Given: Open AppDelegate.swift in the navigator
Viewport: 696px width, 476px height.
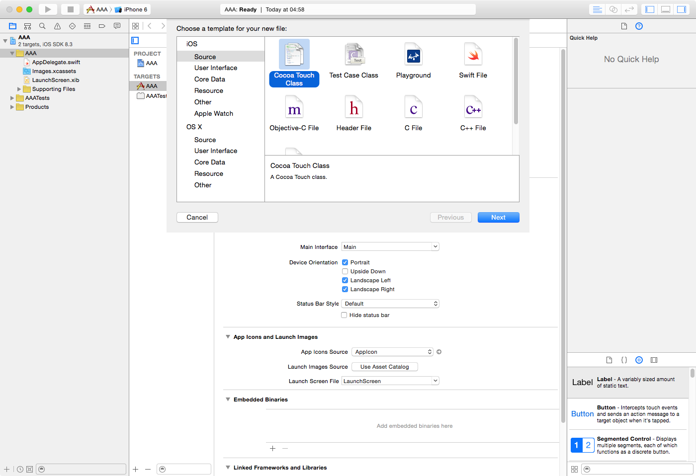Looking at the screenshot, I should pyautogui.click(x=56, y=62).
